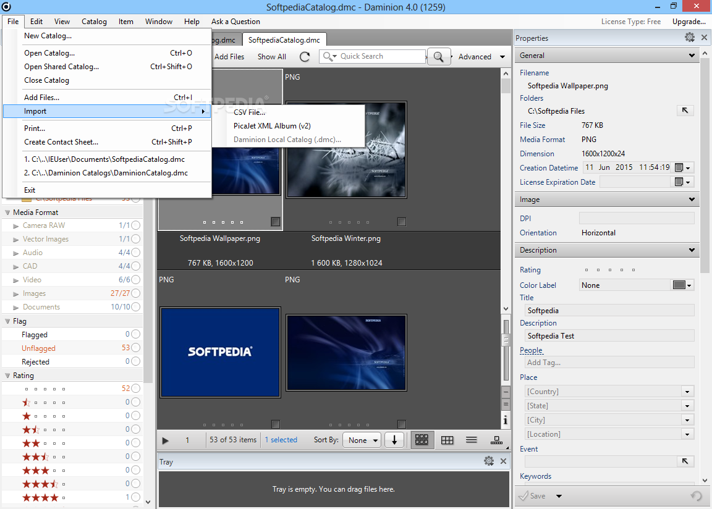Click Upgrade... link
Image resolution: width=712 pixels, height=509 pixels.
click(689, 22)
